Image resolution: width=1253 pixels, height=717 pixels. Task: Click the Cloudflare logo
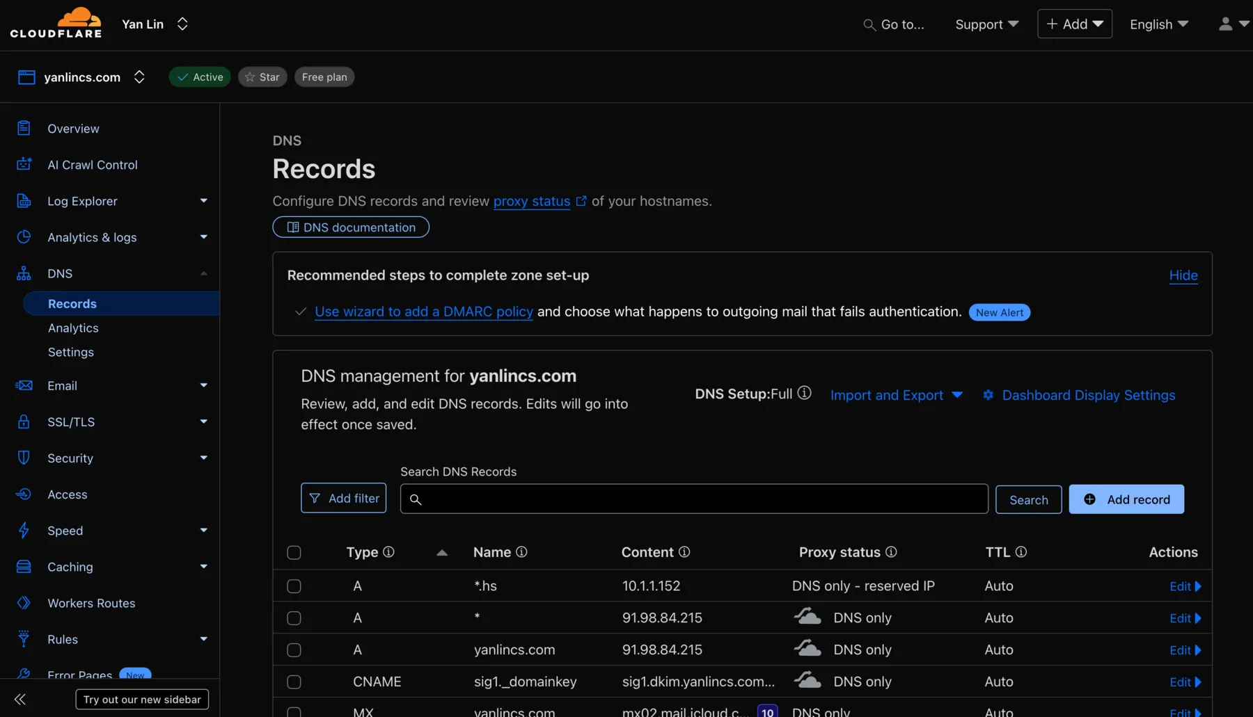[56, 23]
